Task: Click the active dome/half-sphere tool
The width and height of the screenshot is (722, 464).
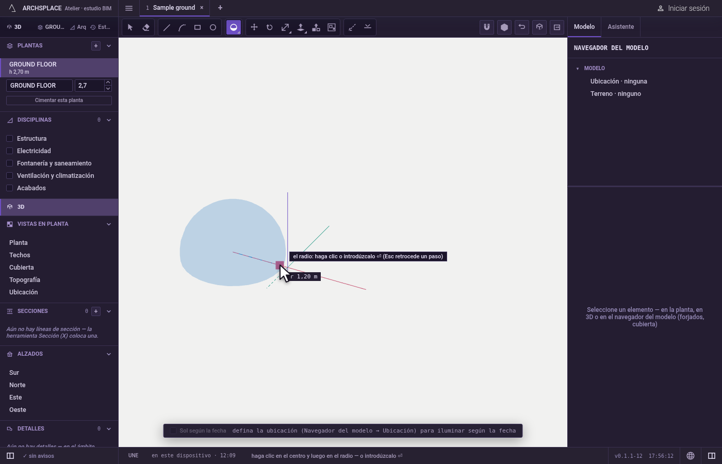Action: [x=234, y=27]
